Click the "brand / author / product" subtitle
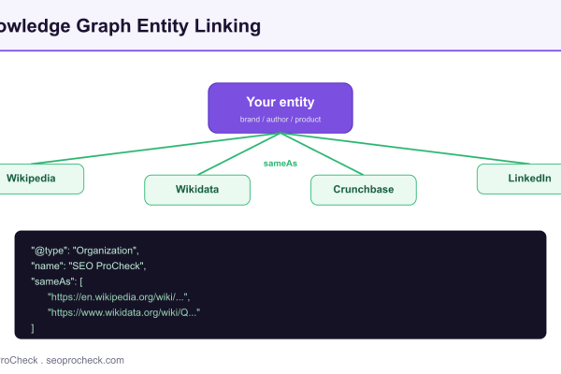The image size is (561, 374). [280, 120]
